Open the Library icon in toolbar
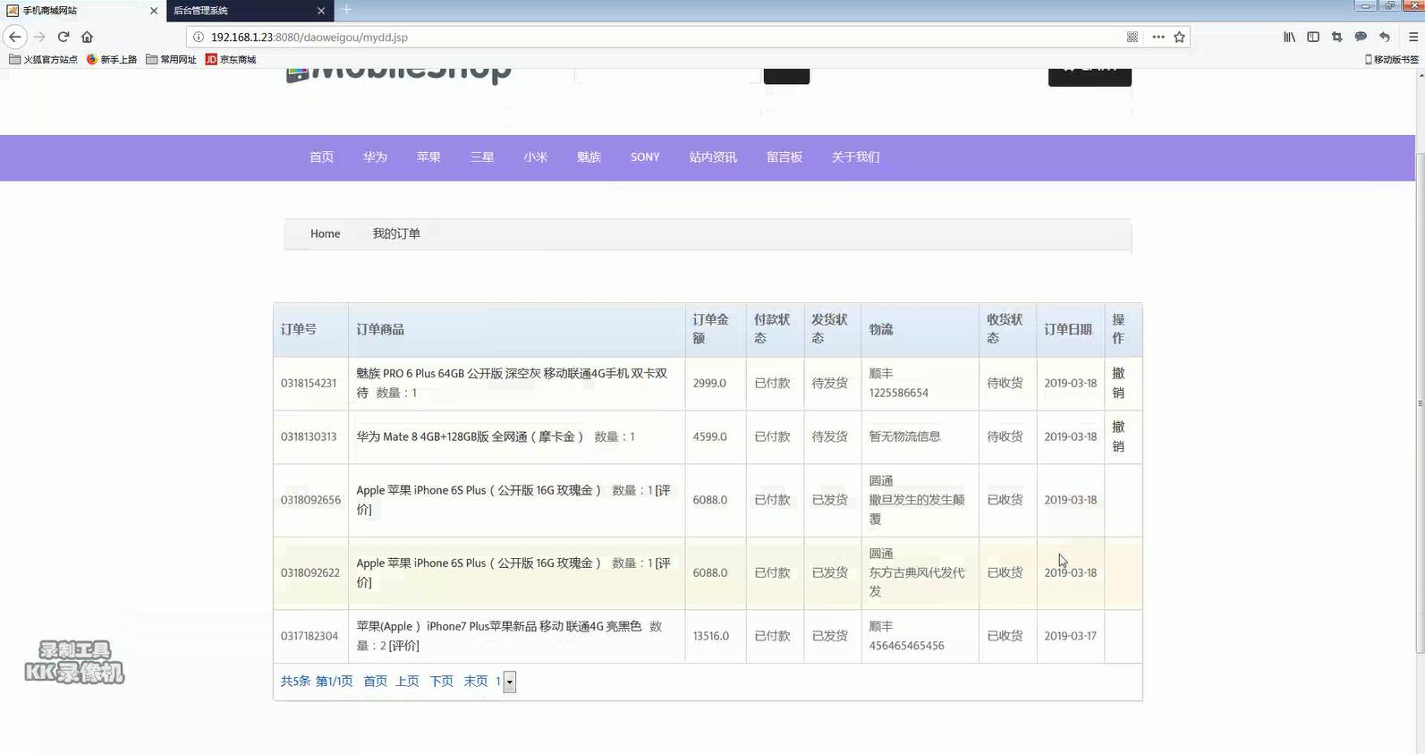This screenshot has height=754, width=1425. coord(1289,37)
